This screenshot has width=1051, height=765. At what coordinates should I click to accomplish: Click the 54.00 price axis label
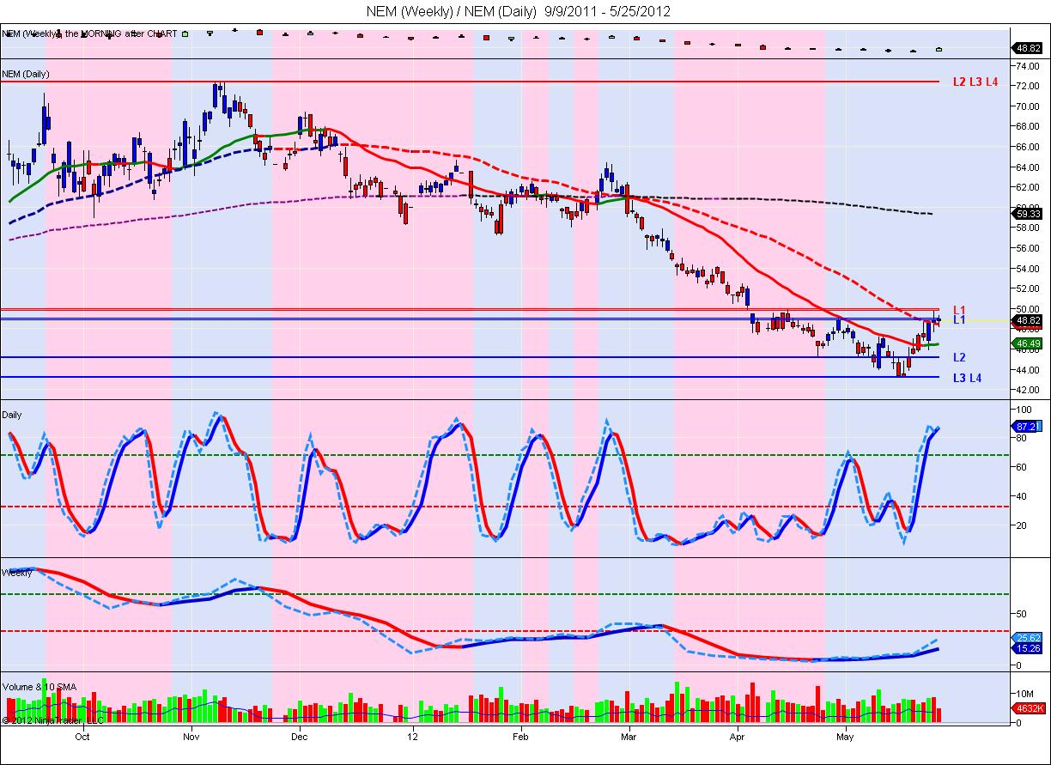[x=1027, y=268]
